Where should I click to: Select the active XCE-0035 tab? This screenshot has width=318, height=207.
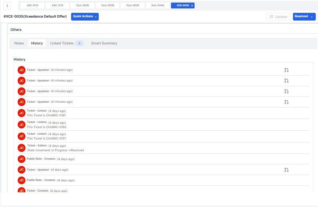tap(183, 6)
